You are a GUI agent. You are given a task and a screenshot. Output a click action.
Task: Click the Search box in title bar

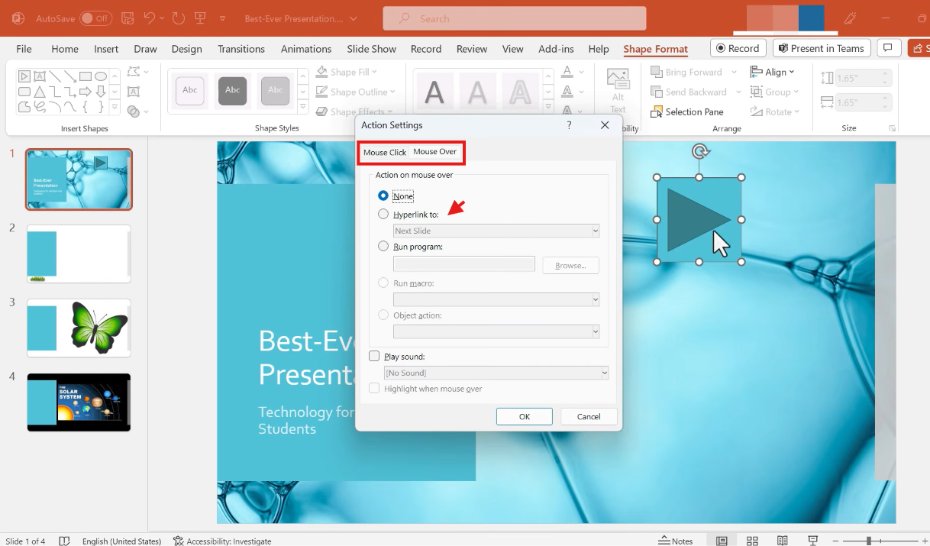pyautogui.click(x=515, y=18)
